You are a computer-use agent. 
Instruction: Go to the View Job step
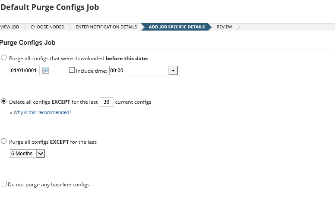[x=9, y=27]
